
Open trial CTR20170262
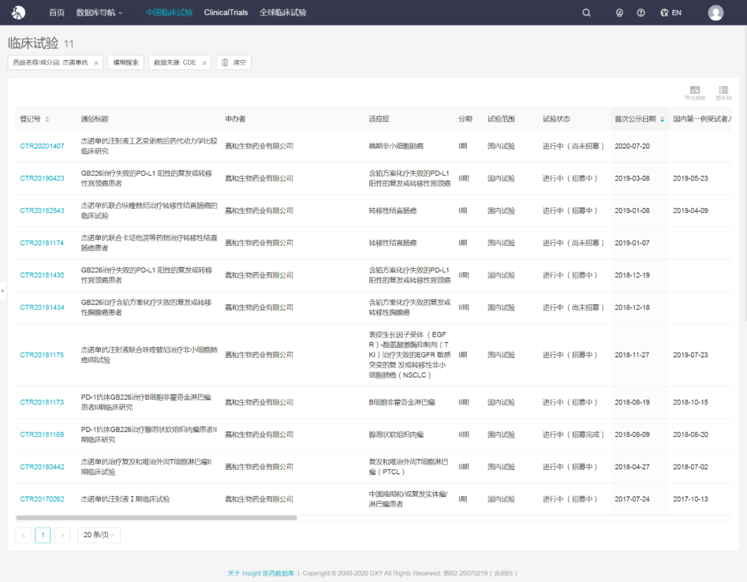coord(42,499)
